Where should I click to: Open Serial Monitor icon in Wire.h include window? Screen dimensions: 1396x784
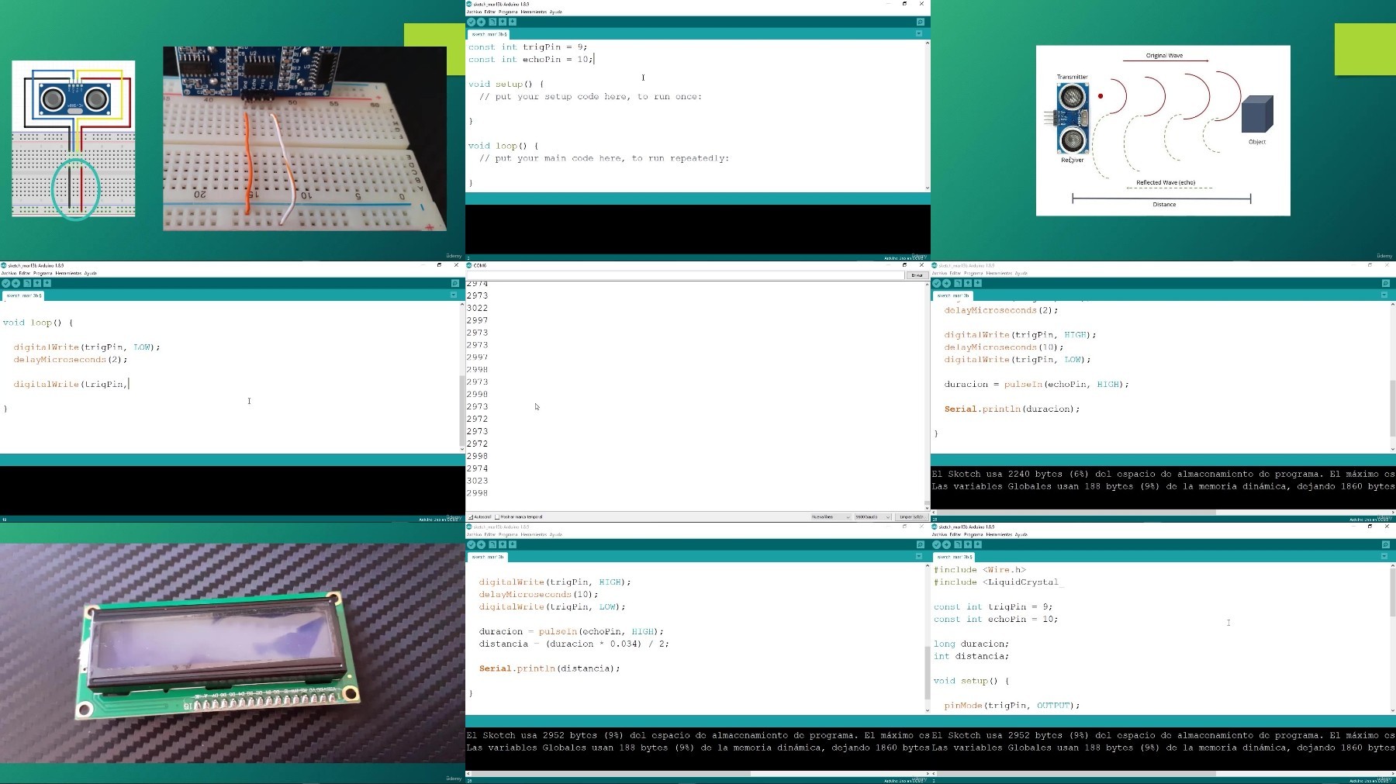(x=1386, y=544)
